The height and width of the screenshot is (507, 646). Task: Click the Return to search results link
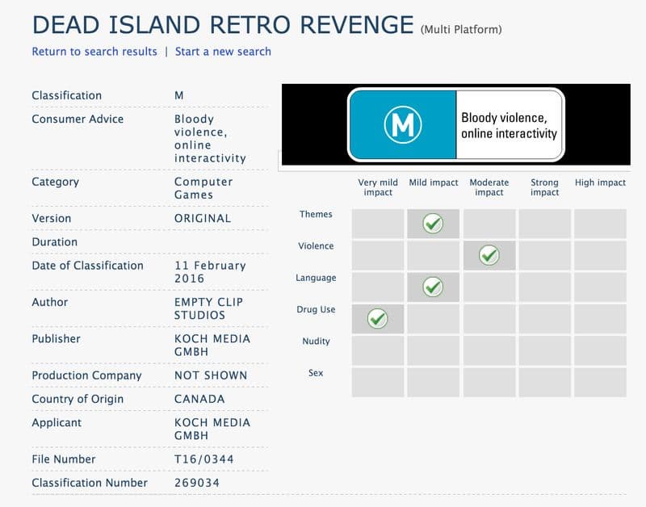(x=94, y=52)
